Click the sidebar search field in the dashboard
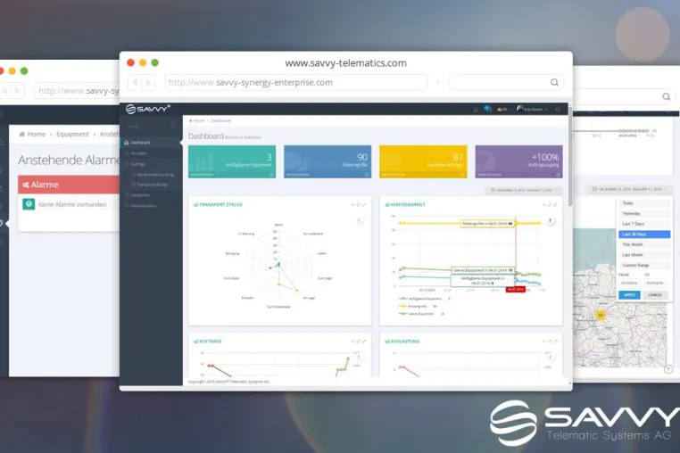 tap(151, 126)
